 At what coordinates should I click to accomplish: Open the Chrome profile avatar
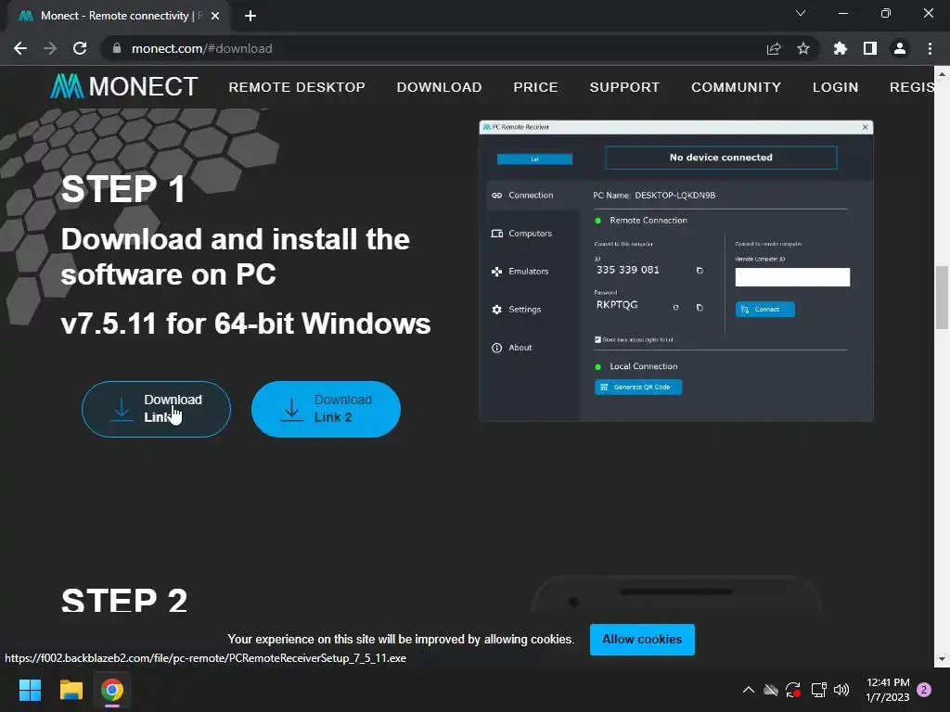tap(900, 48)
